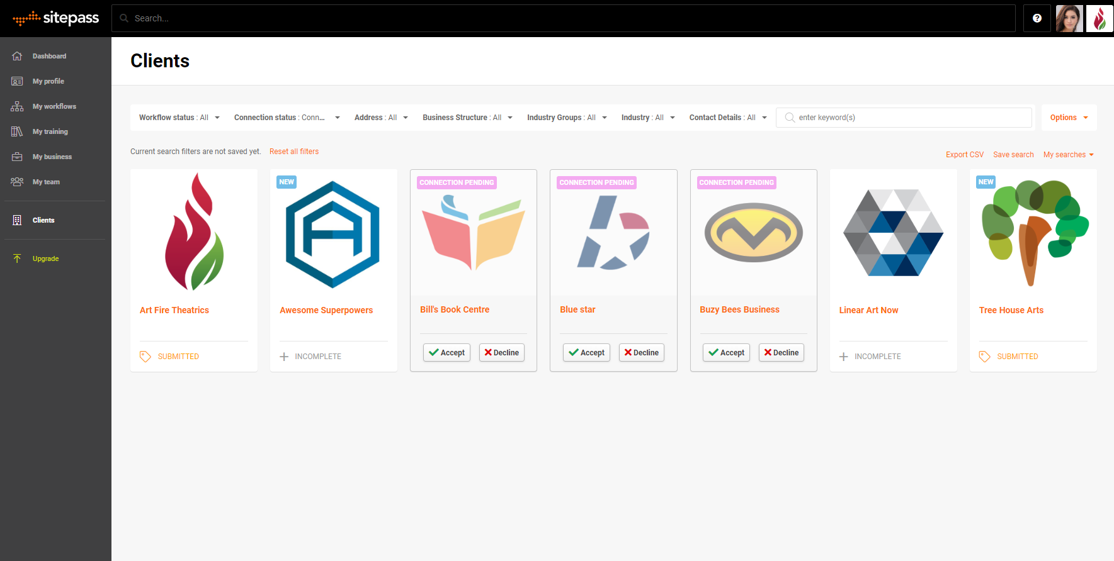Screen dimensions: 1114x561
Task: Open Art Fire Theatrics client name
Action: pos(174,310)
